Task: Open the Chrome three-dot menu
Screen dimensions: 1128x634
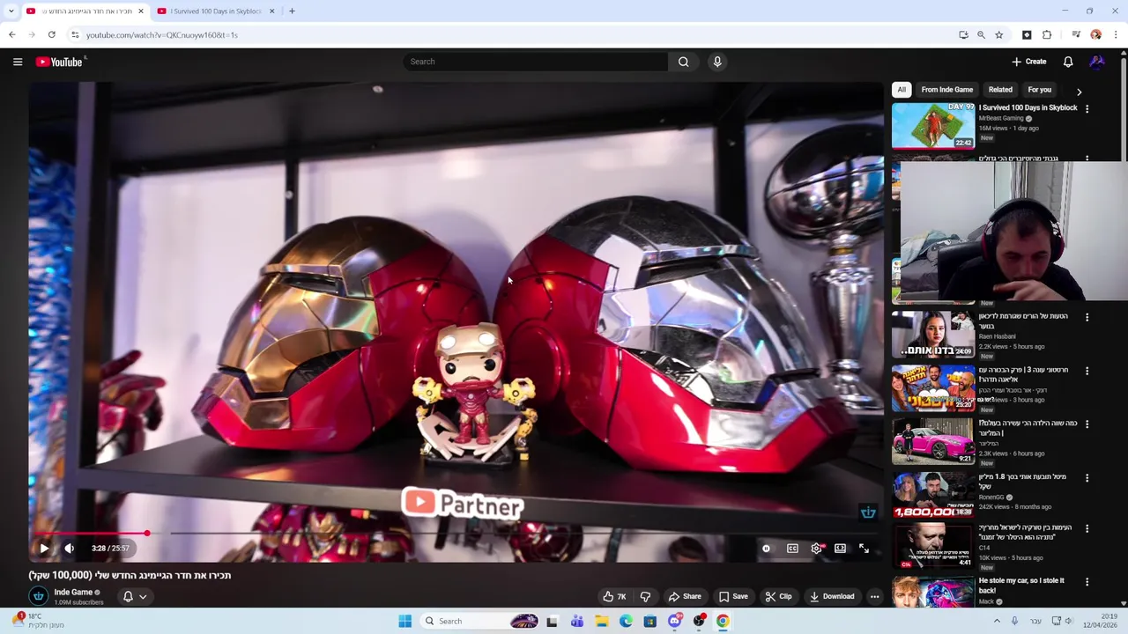Action: point(1117,35)
